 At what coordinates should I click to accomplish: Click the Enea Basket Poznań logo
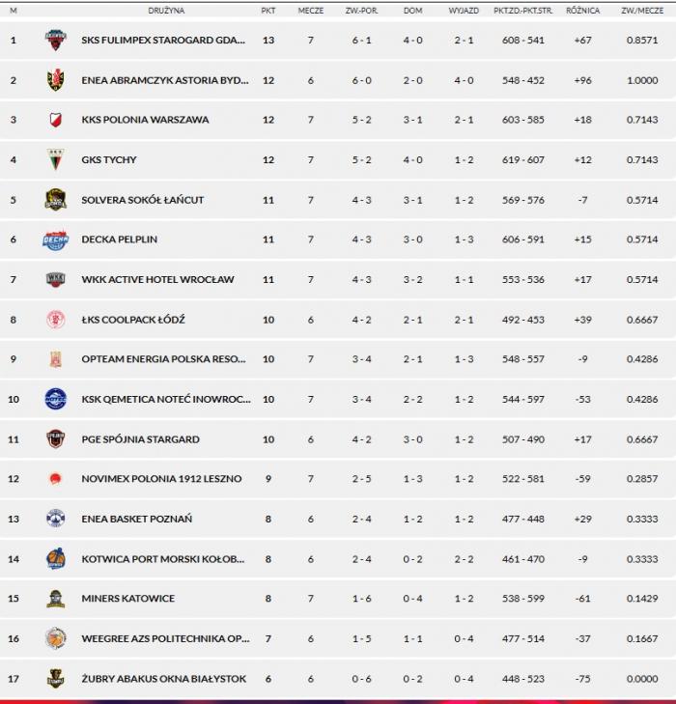click(56, 519)
